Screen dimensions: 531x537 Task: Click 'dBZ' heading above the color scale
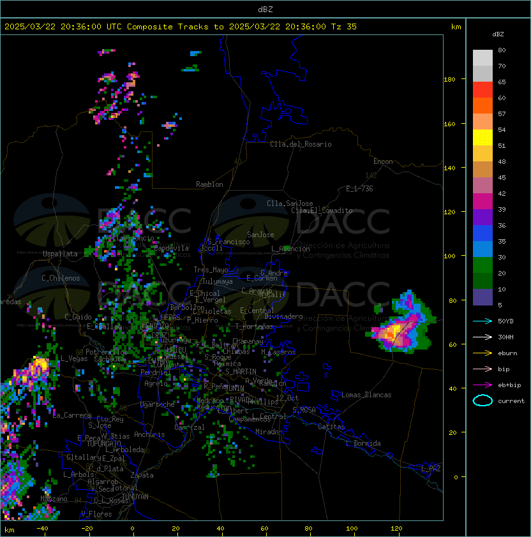coord(498,34)
